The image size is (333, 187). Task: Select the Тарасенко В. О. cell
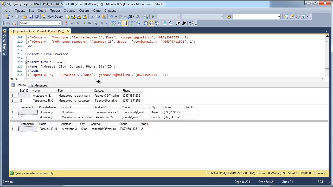click(x=44, y=101)
